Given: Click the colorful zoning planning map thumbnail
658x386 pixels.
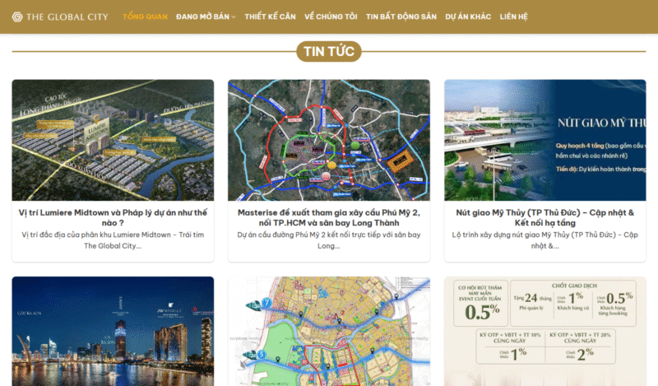Looking at the screenshot, I should point(329,331).
